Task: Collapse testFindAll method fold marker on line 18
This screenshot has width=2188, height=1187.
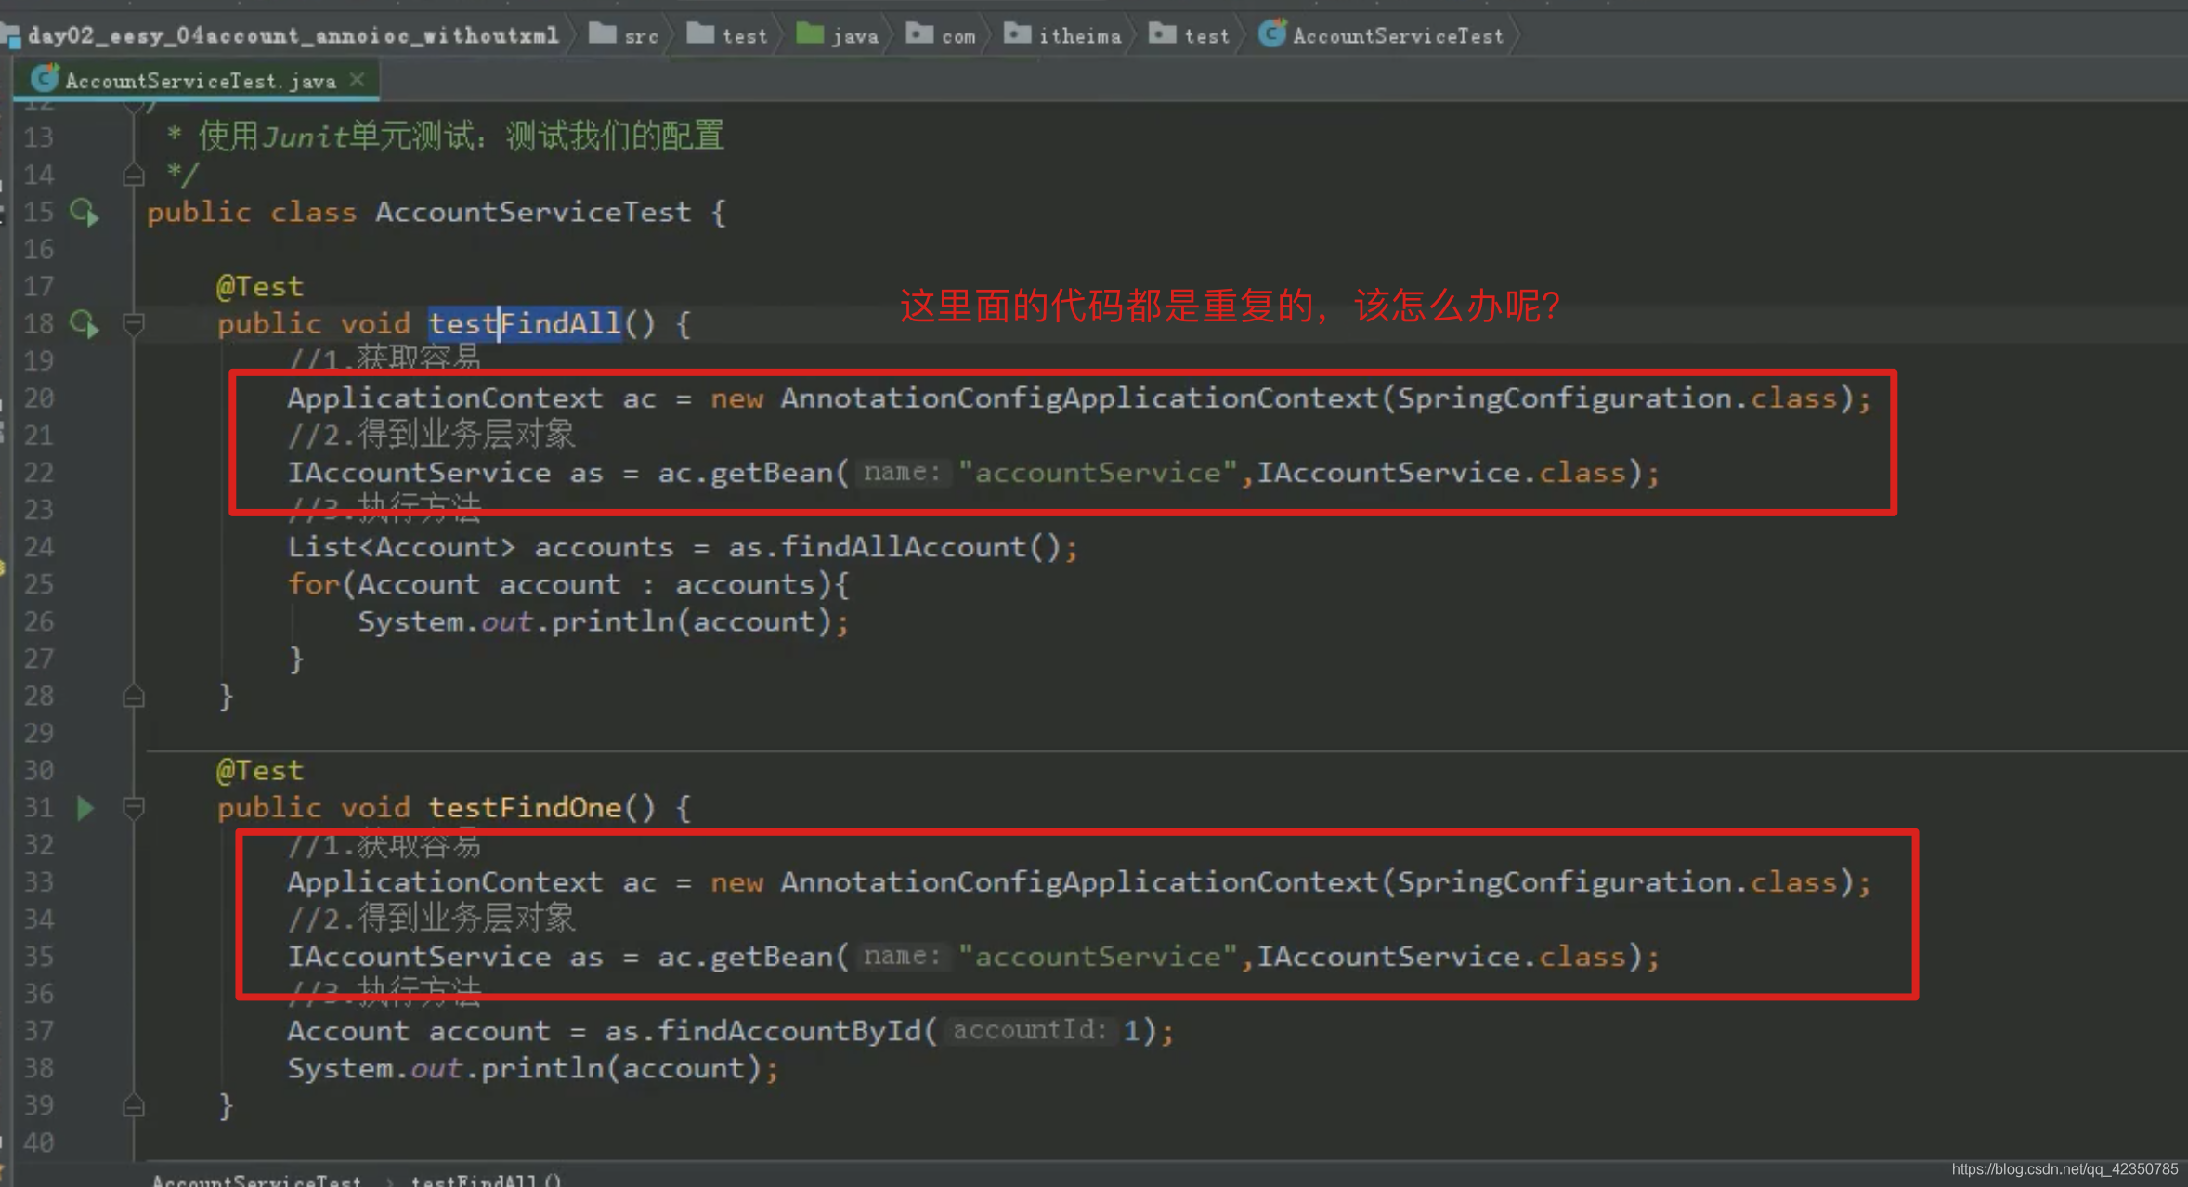Action: coord(134,324)
